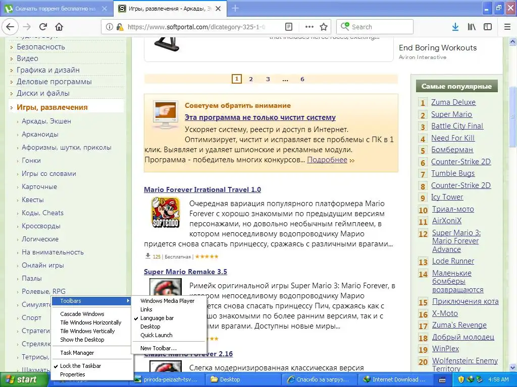The image size is (517, 387).
Task: Open Icy Tower popular link
Action: (x=447, y=197)
